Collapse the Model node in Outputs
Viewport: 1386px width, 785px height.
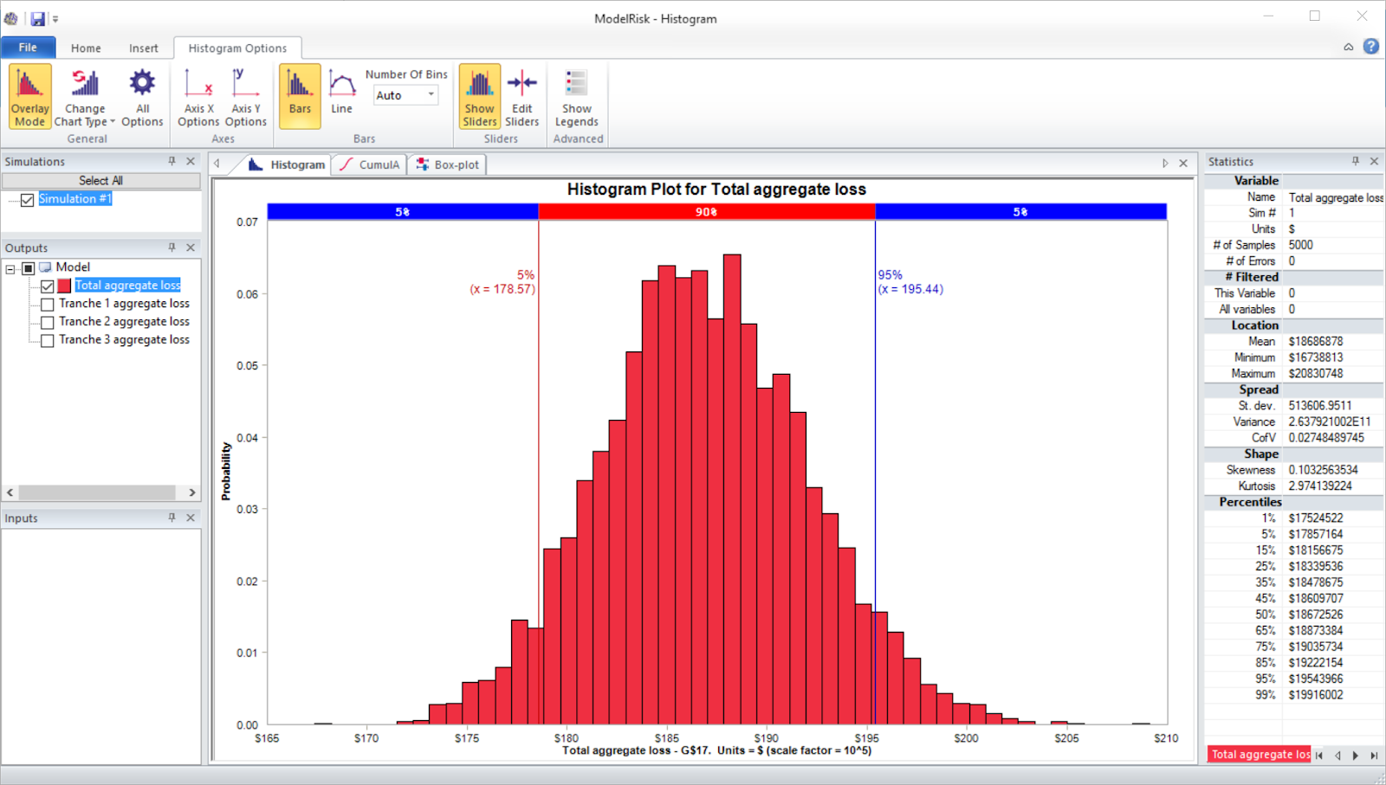click(x=12, y=267)
